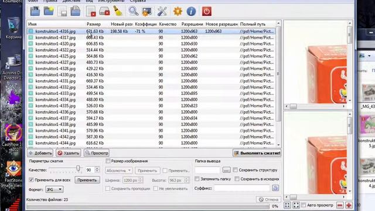Click Применить button next to Применить для всех
The width and height of the screenshot is (375, 211).
(x=87, y=180)
